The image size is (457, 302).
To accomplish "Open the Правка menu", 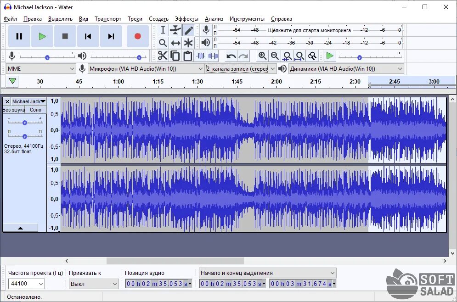I will pos(32,19).
